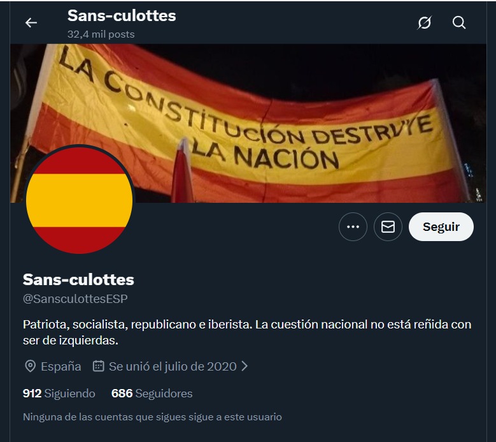
Task: Click the calendar icon beside join date
Action: [x=99, y=366]
